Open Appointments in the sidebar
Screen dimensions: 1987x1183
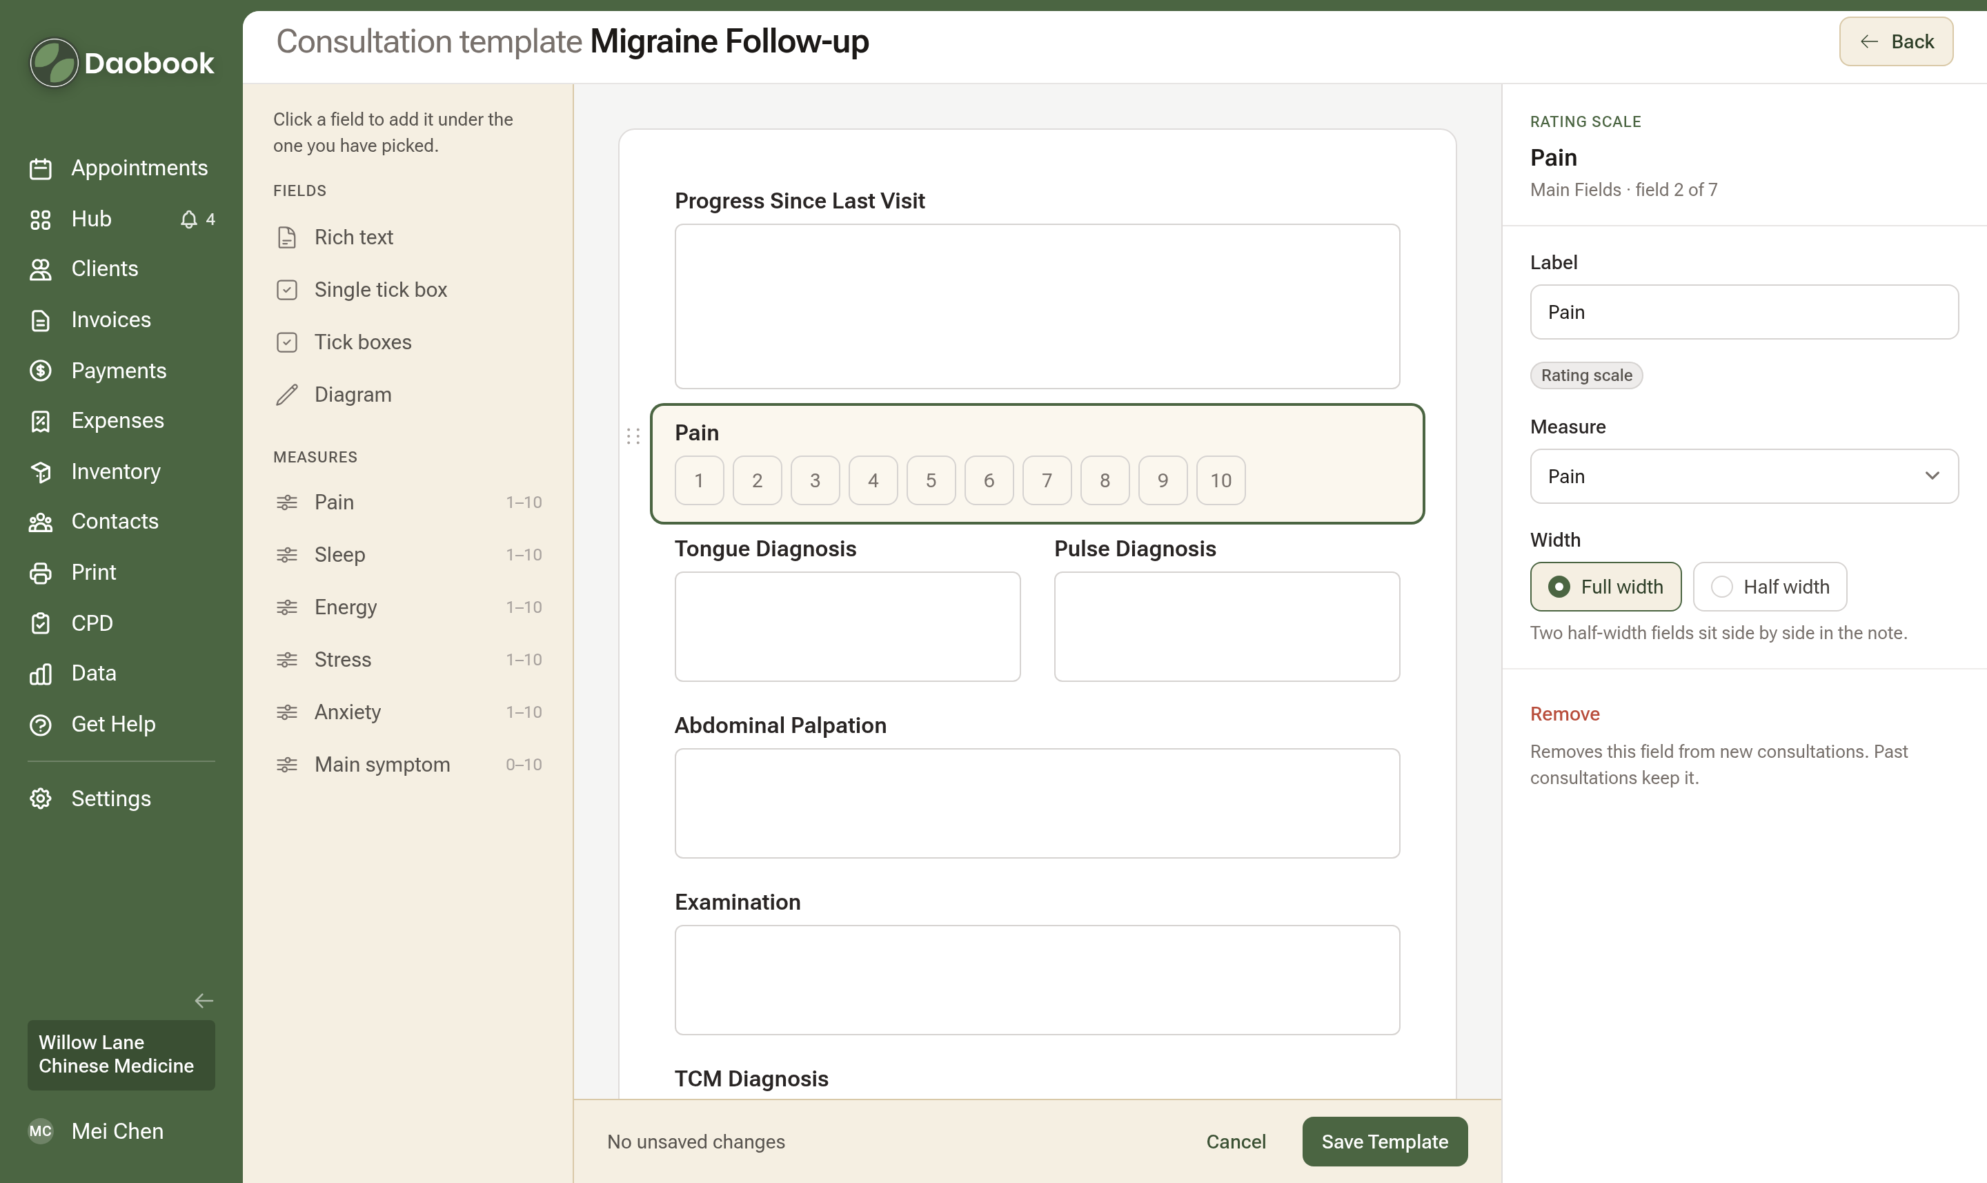click(121, 168)
